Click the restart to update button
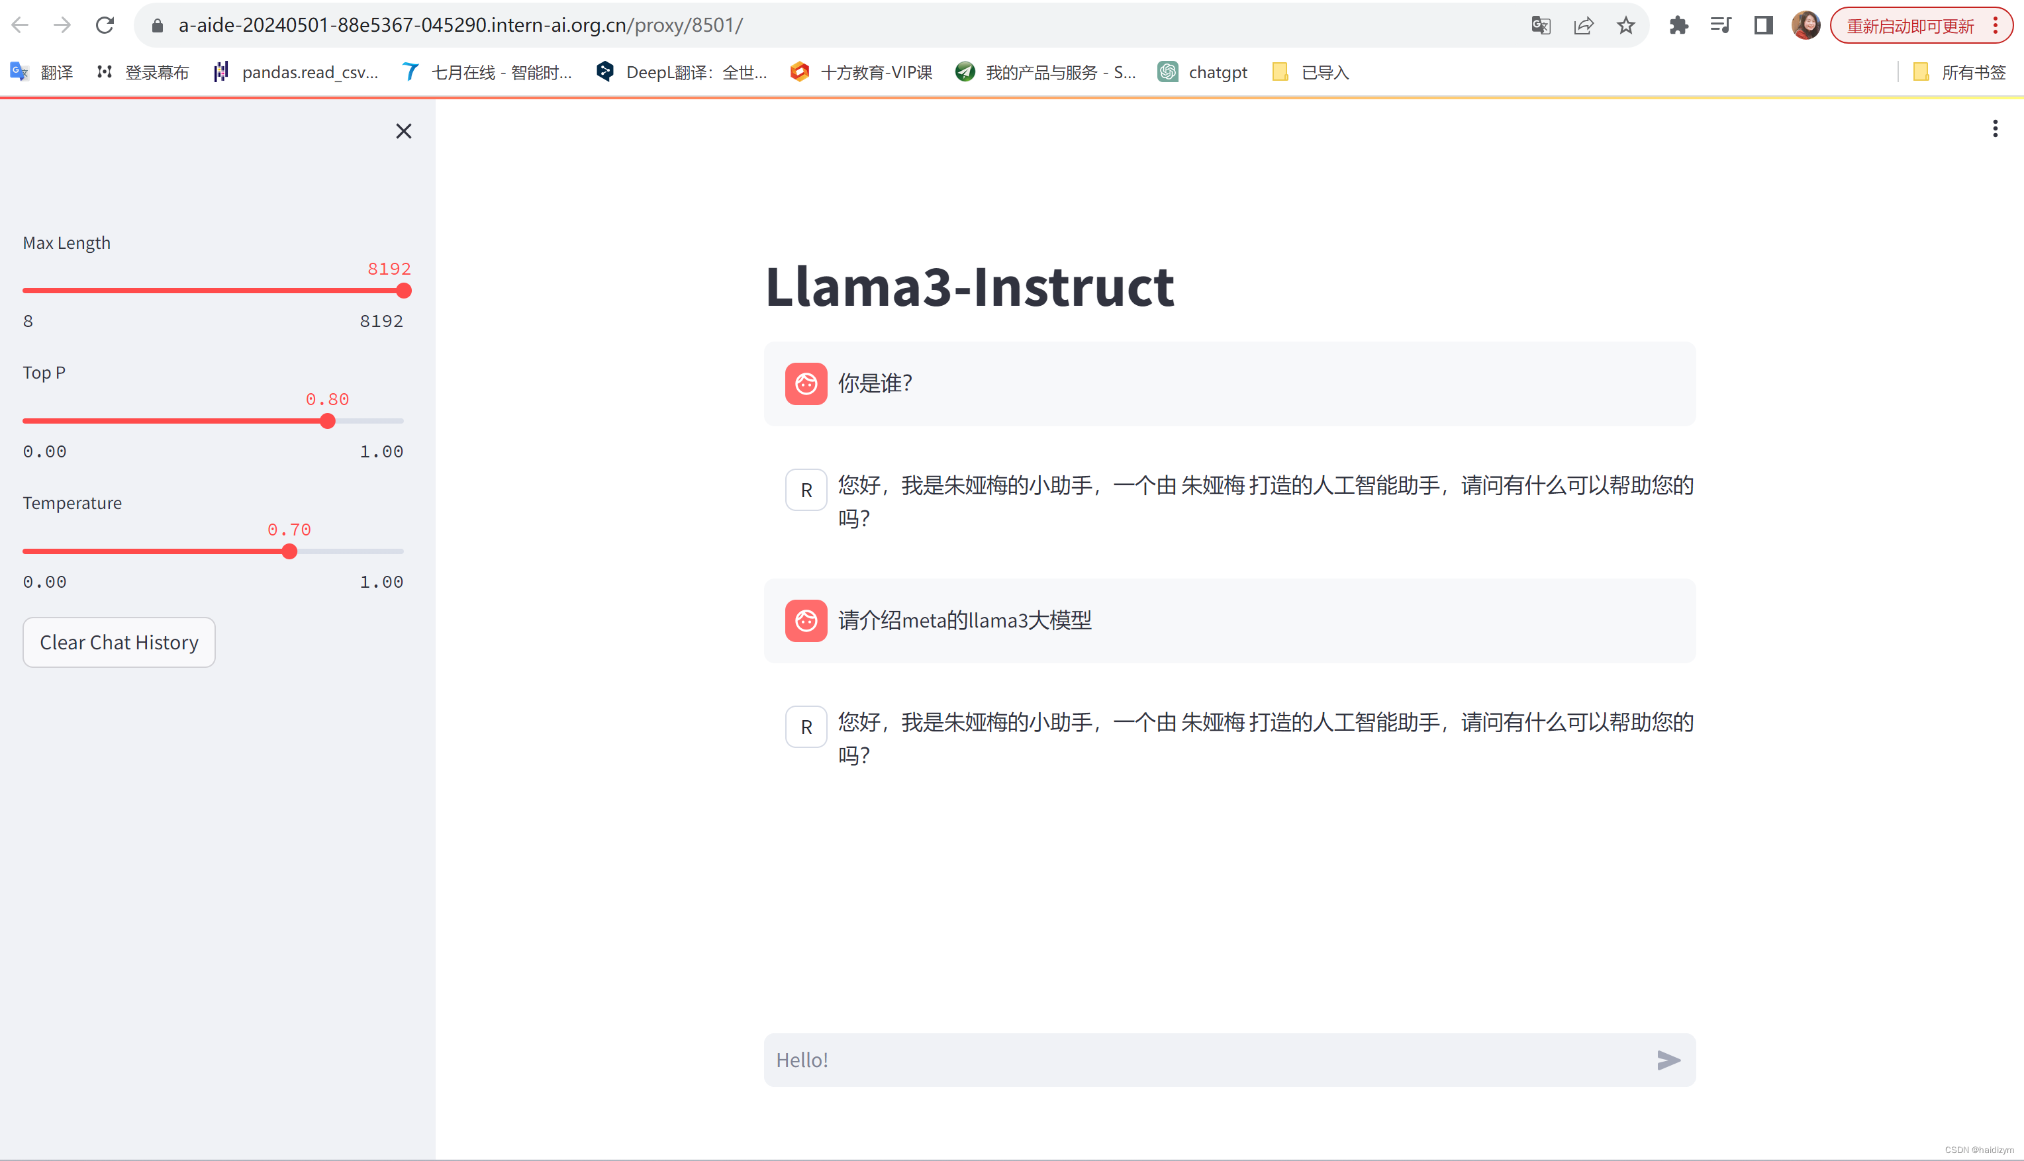The width and height of the screenshot is (2024, 1161). click(x=1910, y=26)
